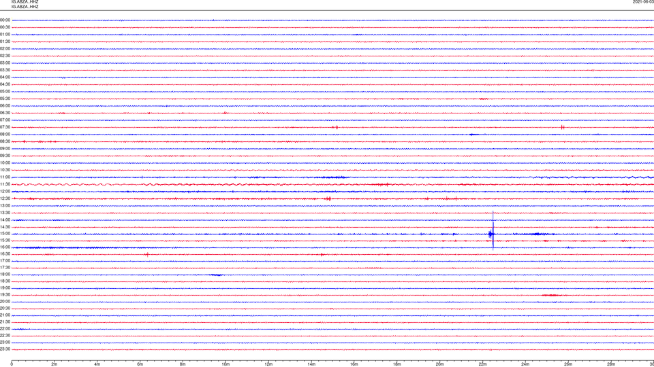Click the 01:00 time label

click(x=5, y=35)
